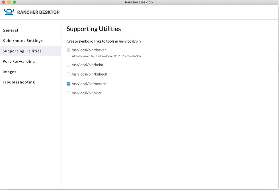Click the /usr/local/bin/kubectl label text
Screen dimensions: 279x190
point(89,74)
